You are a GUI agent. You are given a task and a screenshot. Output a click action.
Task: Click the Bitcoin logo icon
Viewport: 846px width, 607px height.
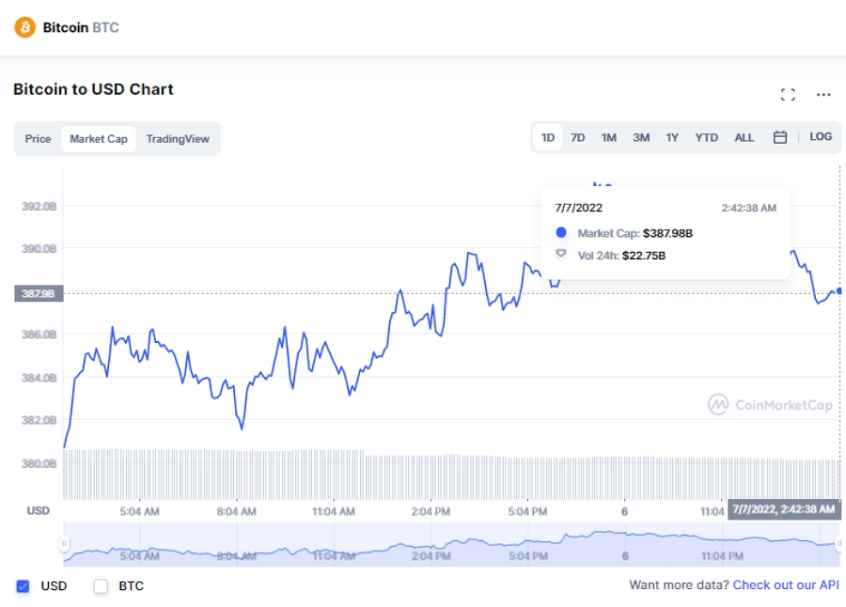pos(24,27)
